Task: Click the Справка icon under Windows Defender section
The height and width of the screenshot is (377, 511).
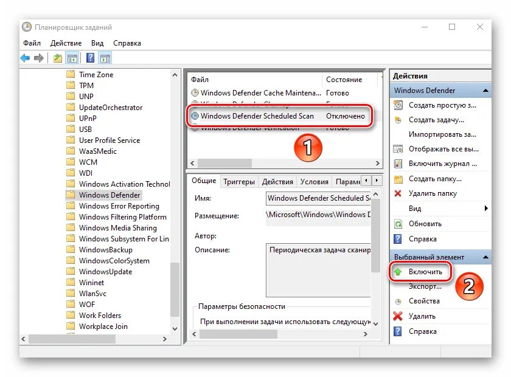Action: (x=398, y=239)
